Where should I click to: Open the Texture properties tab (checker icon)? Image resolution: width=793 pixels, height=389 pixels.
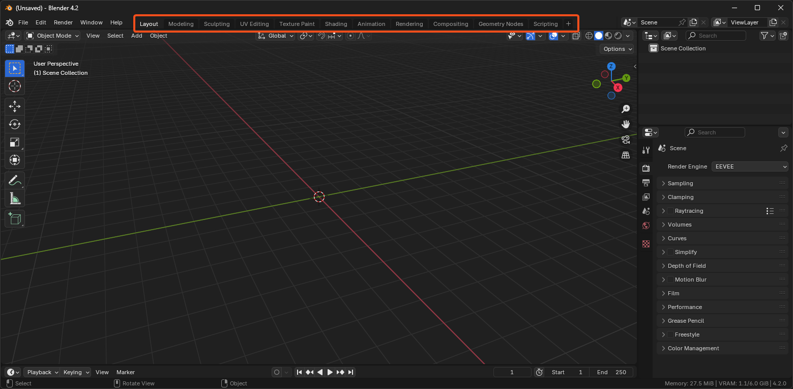[646, 244]
